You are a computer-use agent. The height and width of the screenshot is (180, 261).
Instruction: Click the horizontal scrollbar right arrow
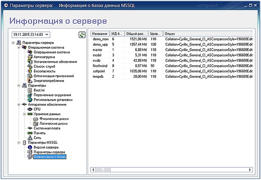point(250,170)
